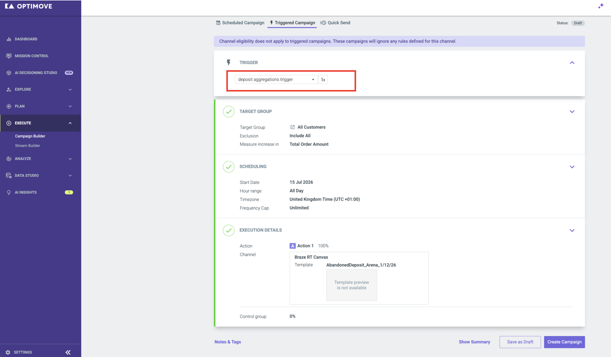The width and height of the screenshot is (611, 357).
Task: Collapse the Trigger section chevron
Action: [572, 63]
